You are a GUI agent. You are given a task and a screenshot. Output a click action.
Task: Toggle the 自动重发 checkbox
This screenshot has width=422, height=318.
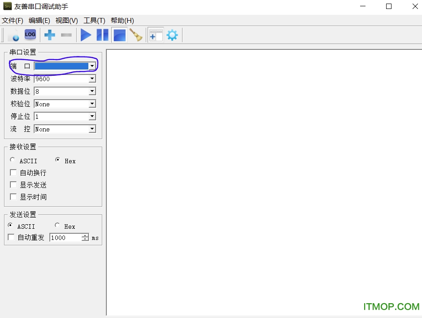pos(11,237)
